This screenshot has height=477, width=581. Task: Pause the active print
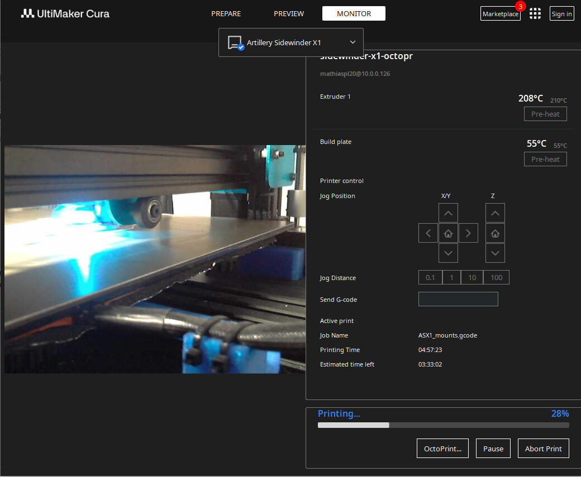click(x=493, y=448)
